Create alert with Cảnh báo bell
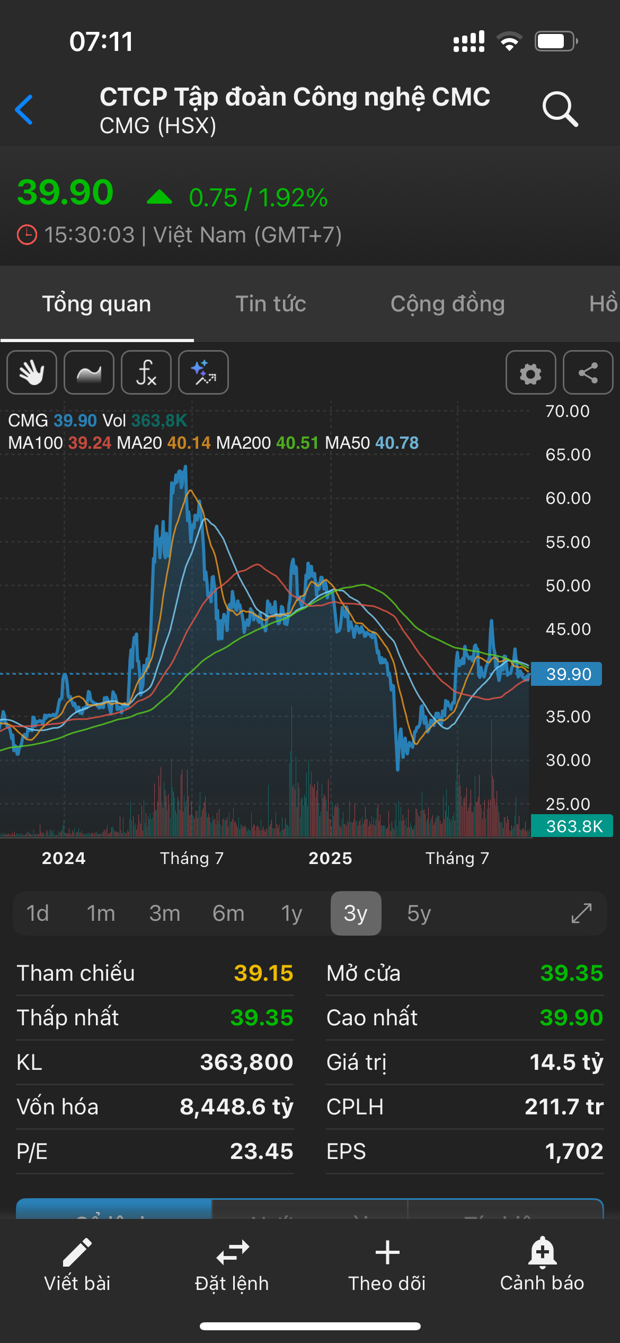 click(542, 1265)
